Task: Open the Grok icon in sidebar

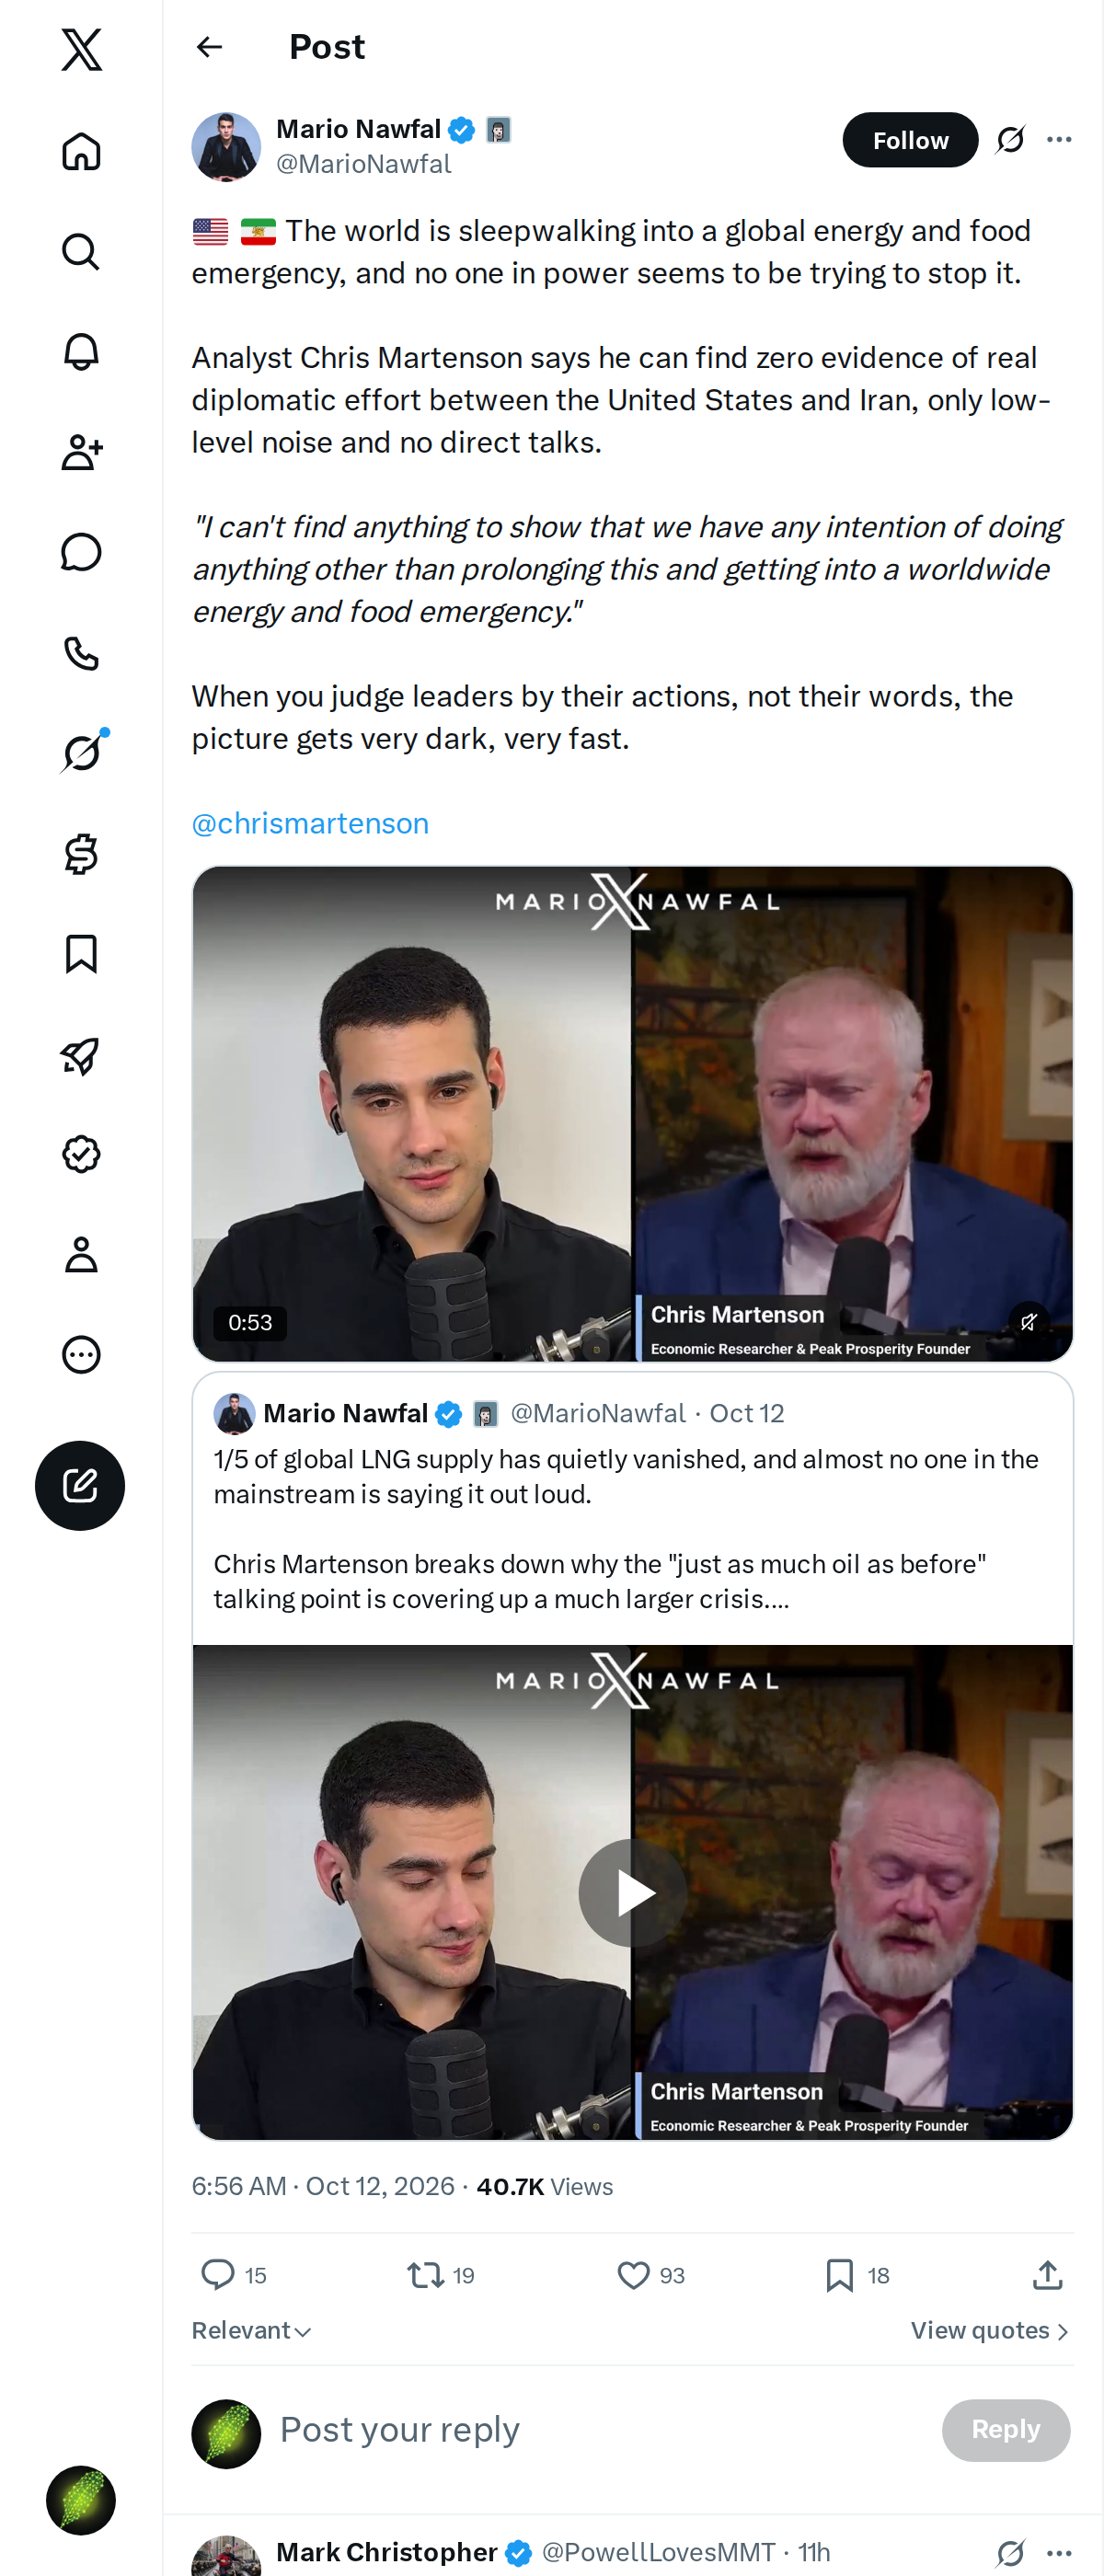Action: coord(81,753)
